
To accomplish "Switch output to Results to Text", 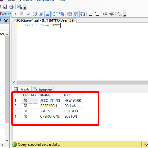I will 70,14.
